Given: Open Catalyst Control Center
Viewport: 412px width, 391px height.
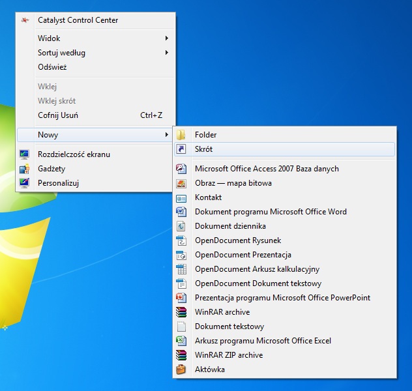Looking at the screenshot, I should 95,20.
